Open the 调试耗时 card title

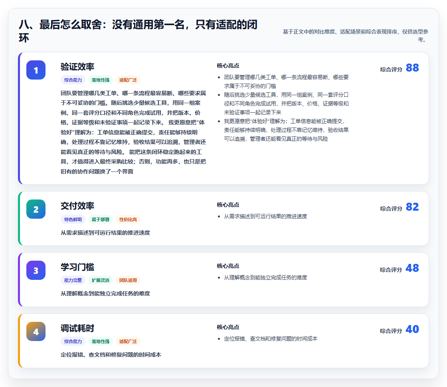77,328
